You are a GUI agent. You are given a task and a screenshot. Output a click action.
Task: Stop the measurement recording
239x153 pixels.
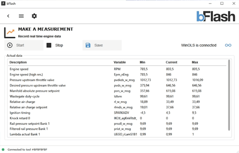click(55, 45)
